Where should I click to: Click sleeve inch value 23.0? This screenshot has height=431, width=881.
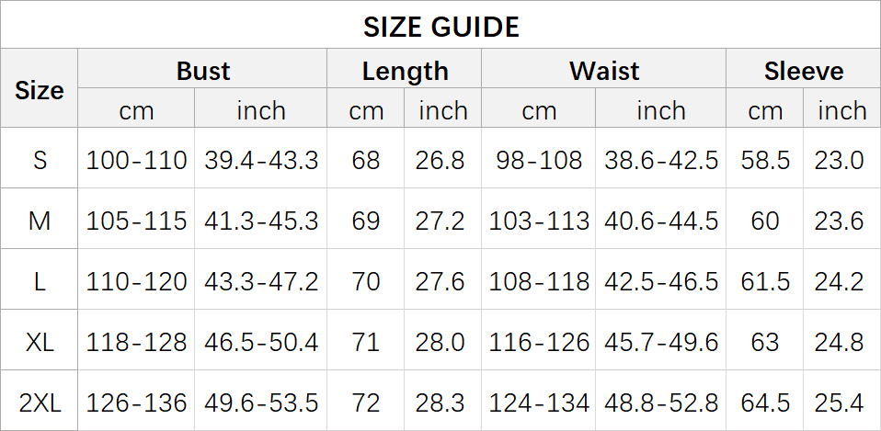pyautogui.click(x=840, y=160)
